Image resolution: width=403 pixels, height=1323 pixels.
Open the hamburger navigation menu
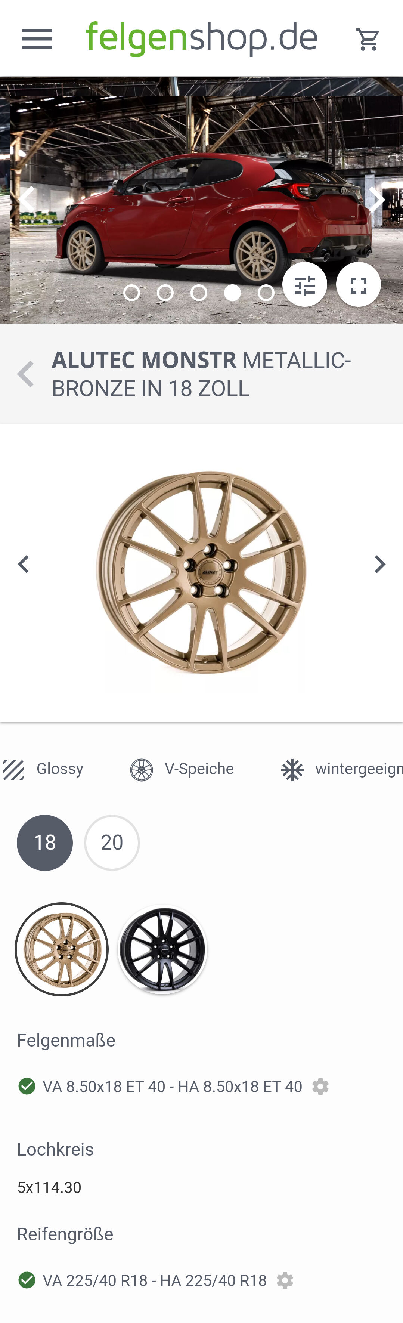point(37,39)
